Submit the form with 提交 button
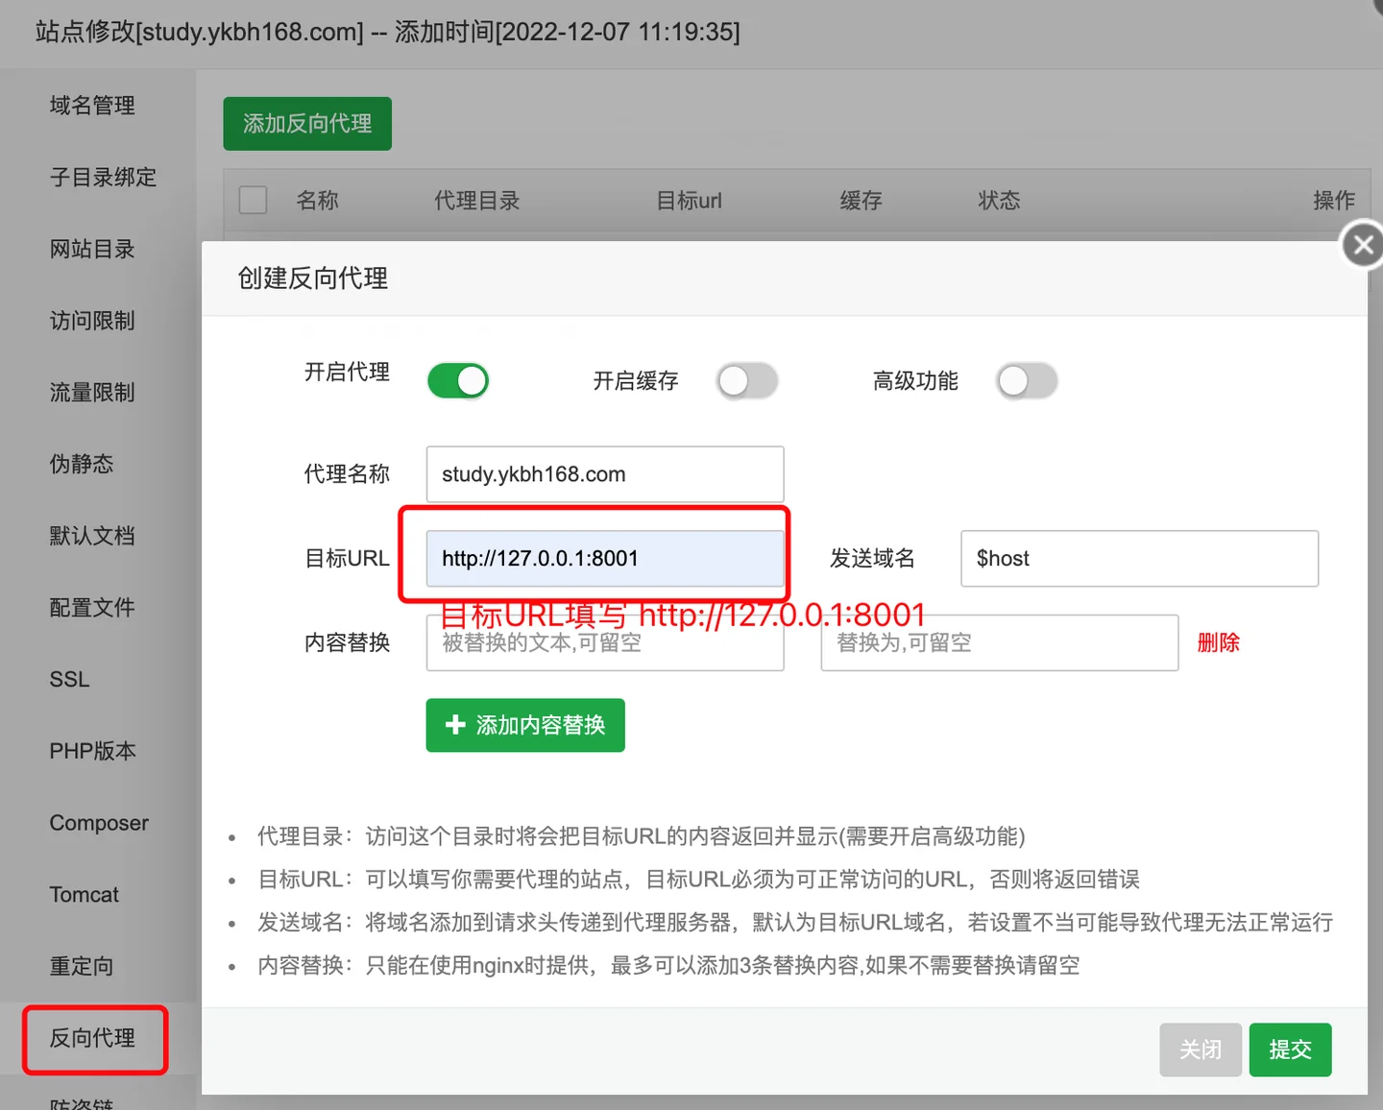1383x1110 pixels. [1290, 1050]
